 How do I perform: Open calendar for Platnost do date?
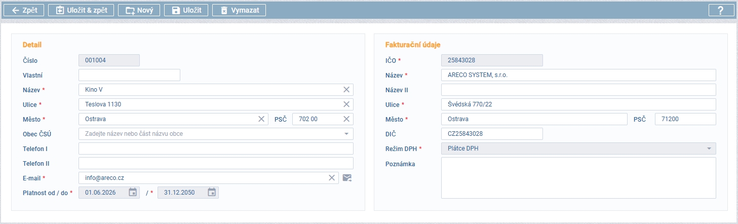pyautogui.click(x=212, y=193)
